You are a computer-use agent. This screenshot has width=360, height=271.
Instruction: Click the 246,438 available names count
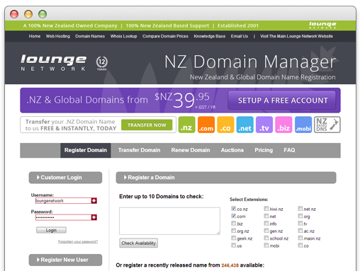click(x=230, y=265)
